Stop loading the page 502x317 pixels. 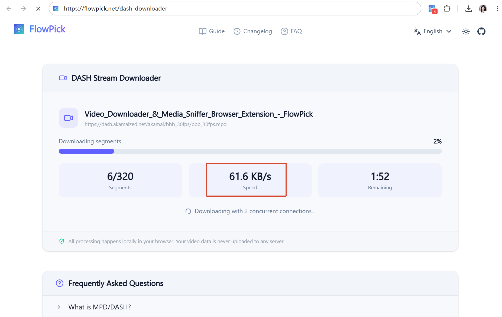[x=38, y=9]
